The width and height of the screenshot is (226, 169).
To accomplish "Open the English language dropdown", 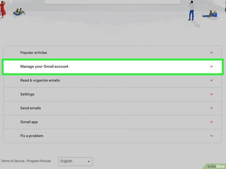I will tap(75, 161).
